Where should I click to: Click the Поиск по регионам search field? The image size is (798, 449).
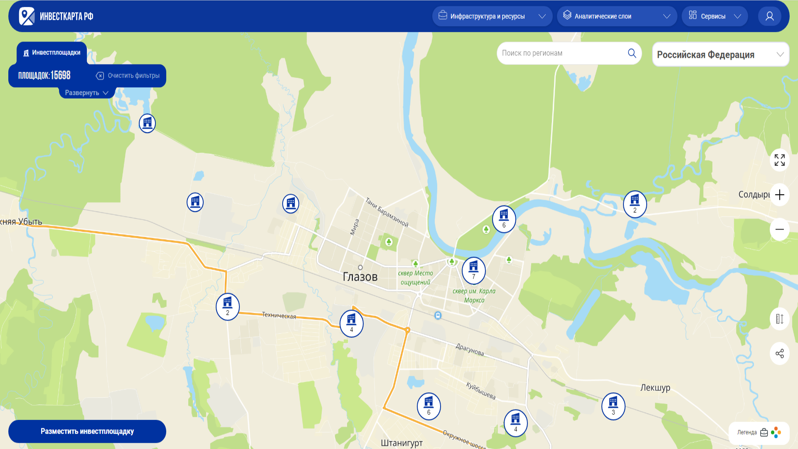click(561, 53)
